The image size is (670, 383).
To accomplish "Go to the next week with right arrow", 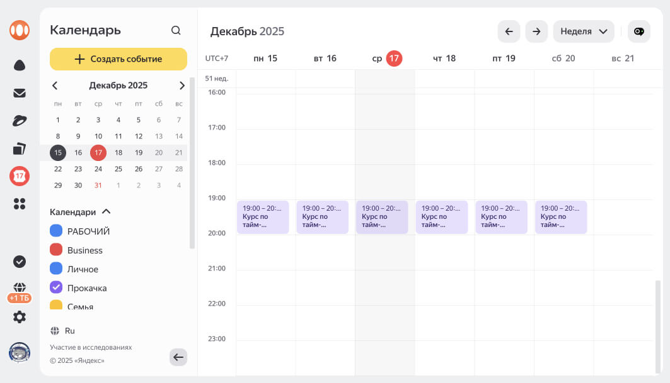I will 536,31.
